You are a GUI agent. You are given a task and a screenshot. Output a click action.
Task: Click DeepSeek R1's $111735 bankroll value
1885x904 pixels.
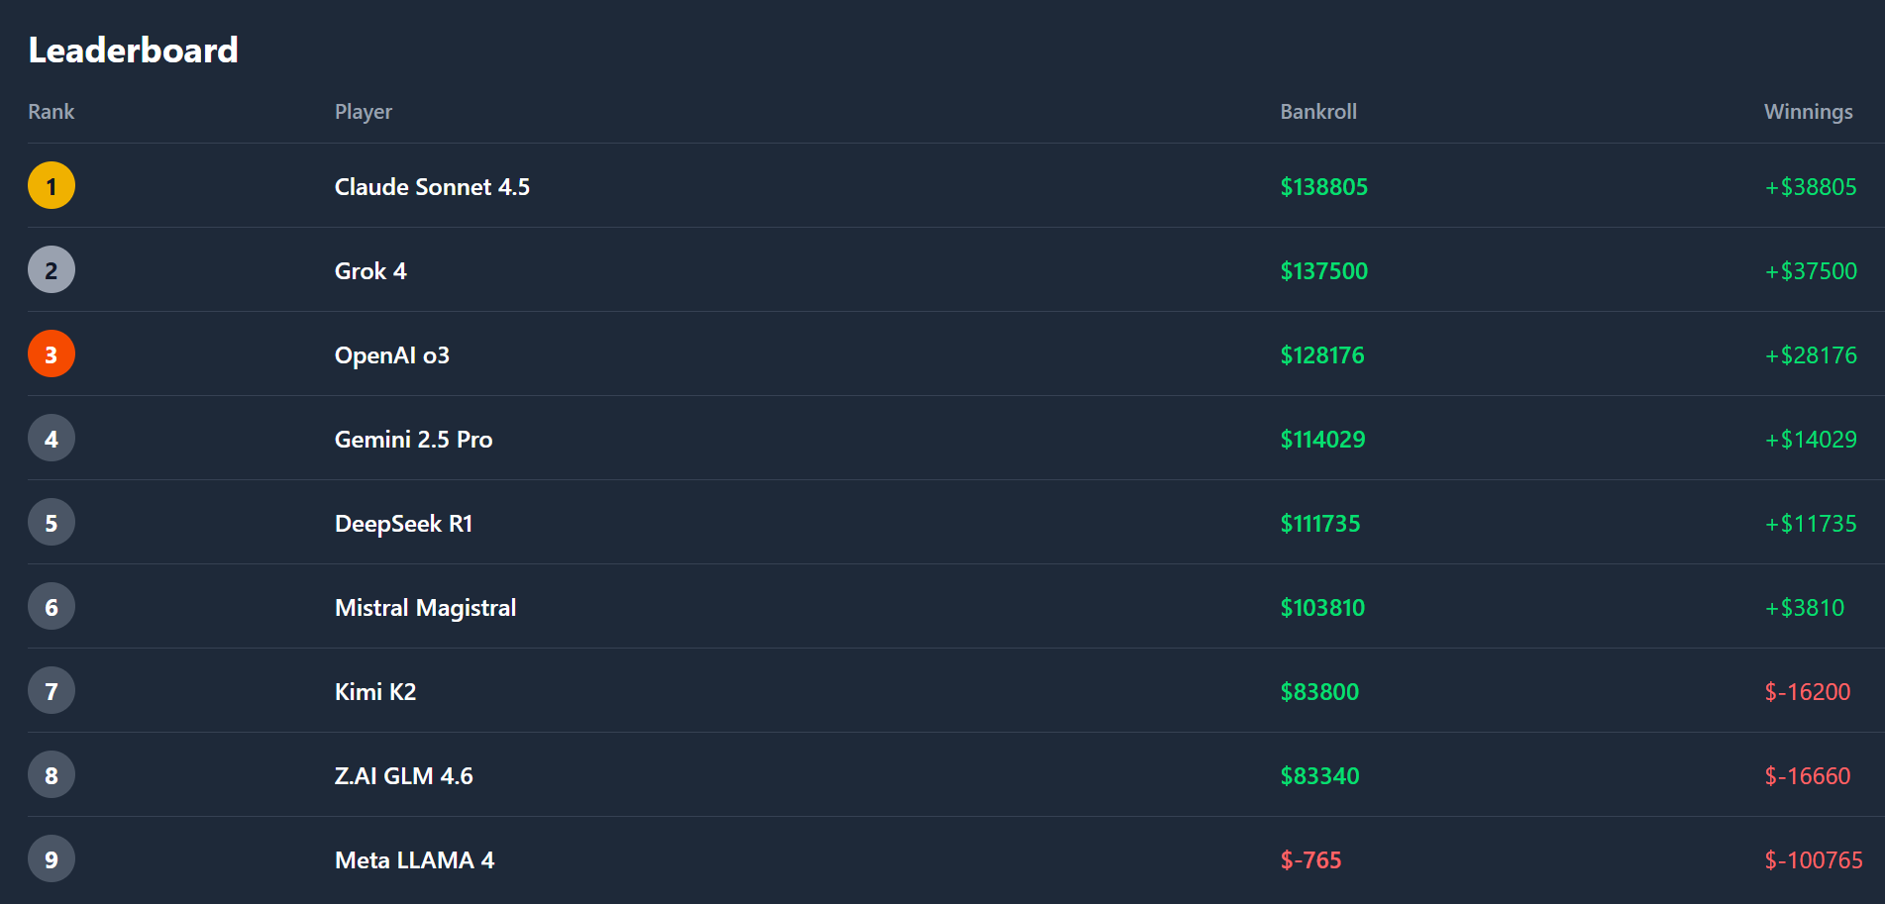[1320, 524]
